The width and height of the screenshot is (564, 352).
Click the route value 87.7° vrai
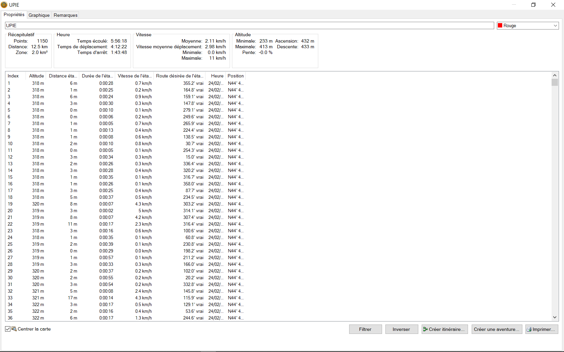(194, 190)
